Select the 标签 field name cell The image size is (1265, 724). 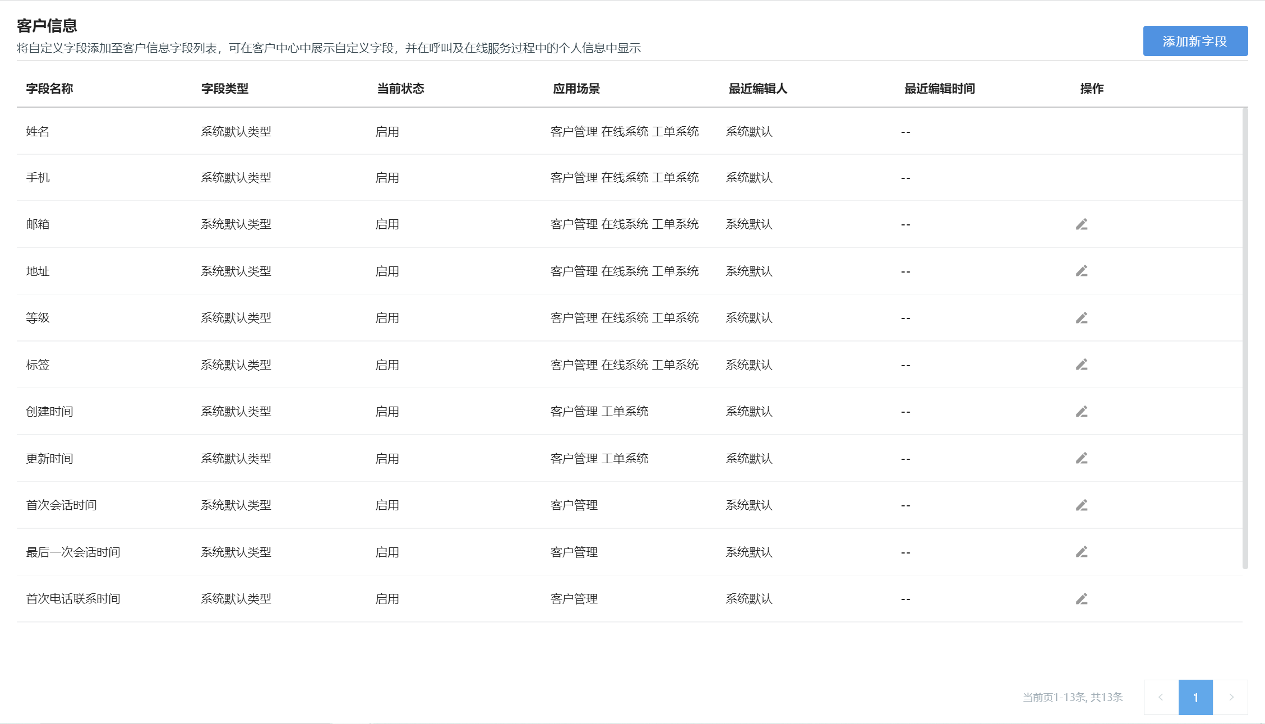coord(38,365)
